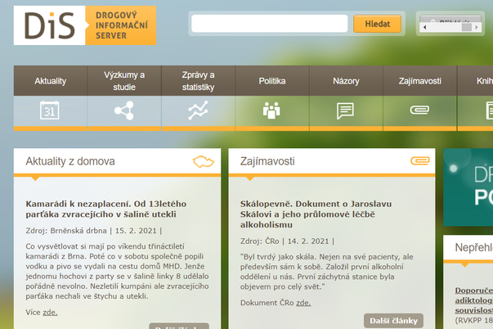Click the Zajímavosti panel heading

point(267,161)
